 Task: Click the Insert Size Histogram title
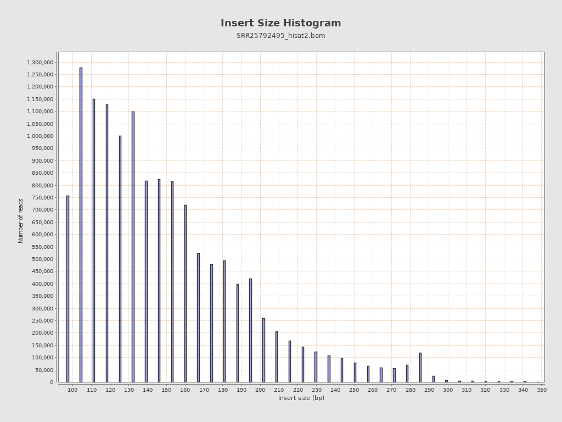coord(280,23)
